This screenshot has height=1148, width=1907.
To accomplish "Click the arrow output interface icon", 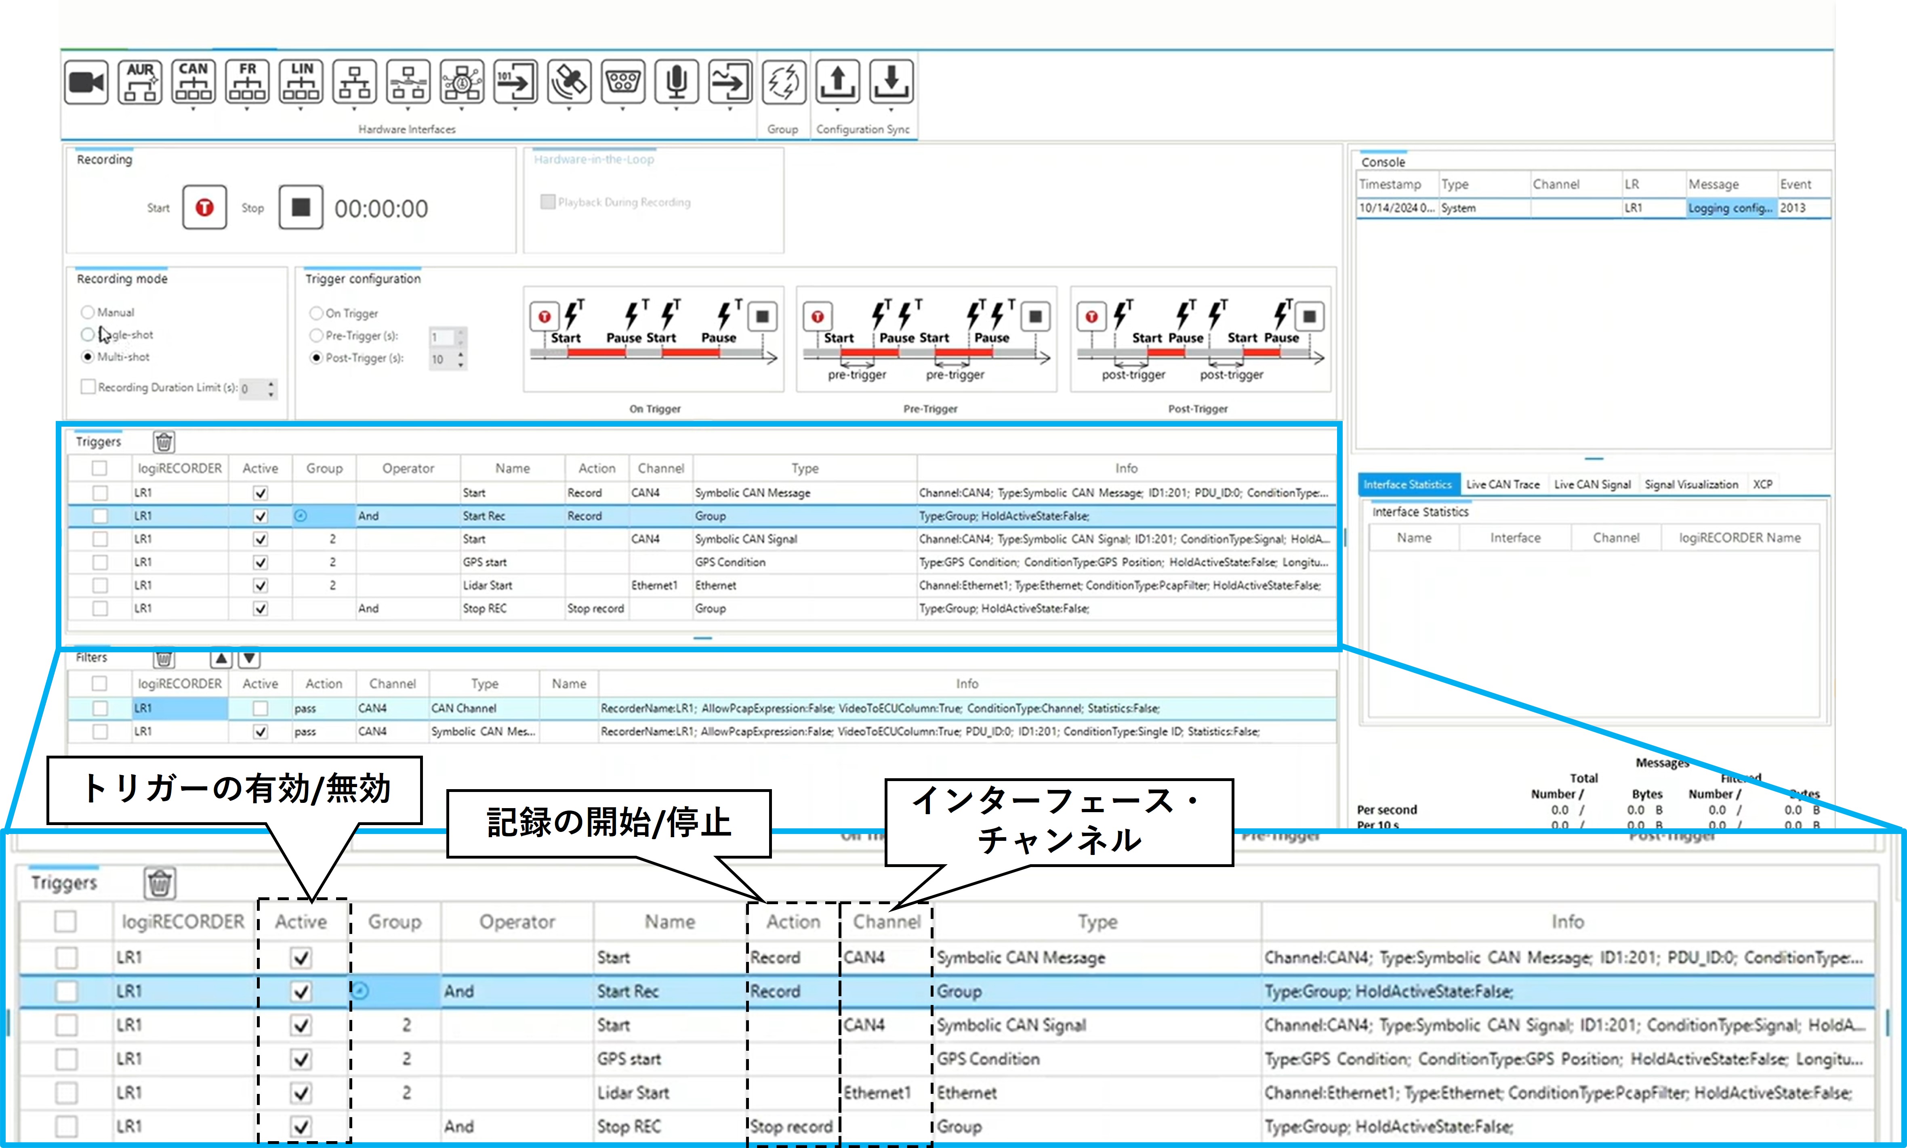I will [730, 82].
